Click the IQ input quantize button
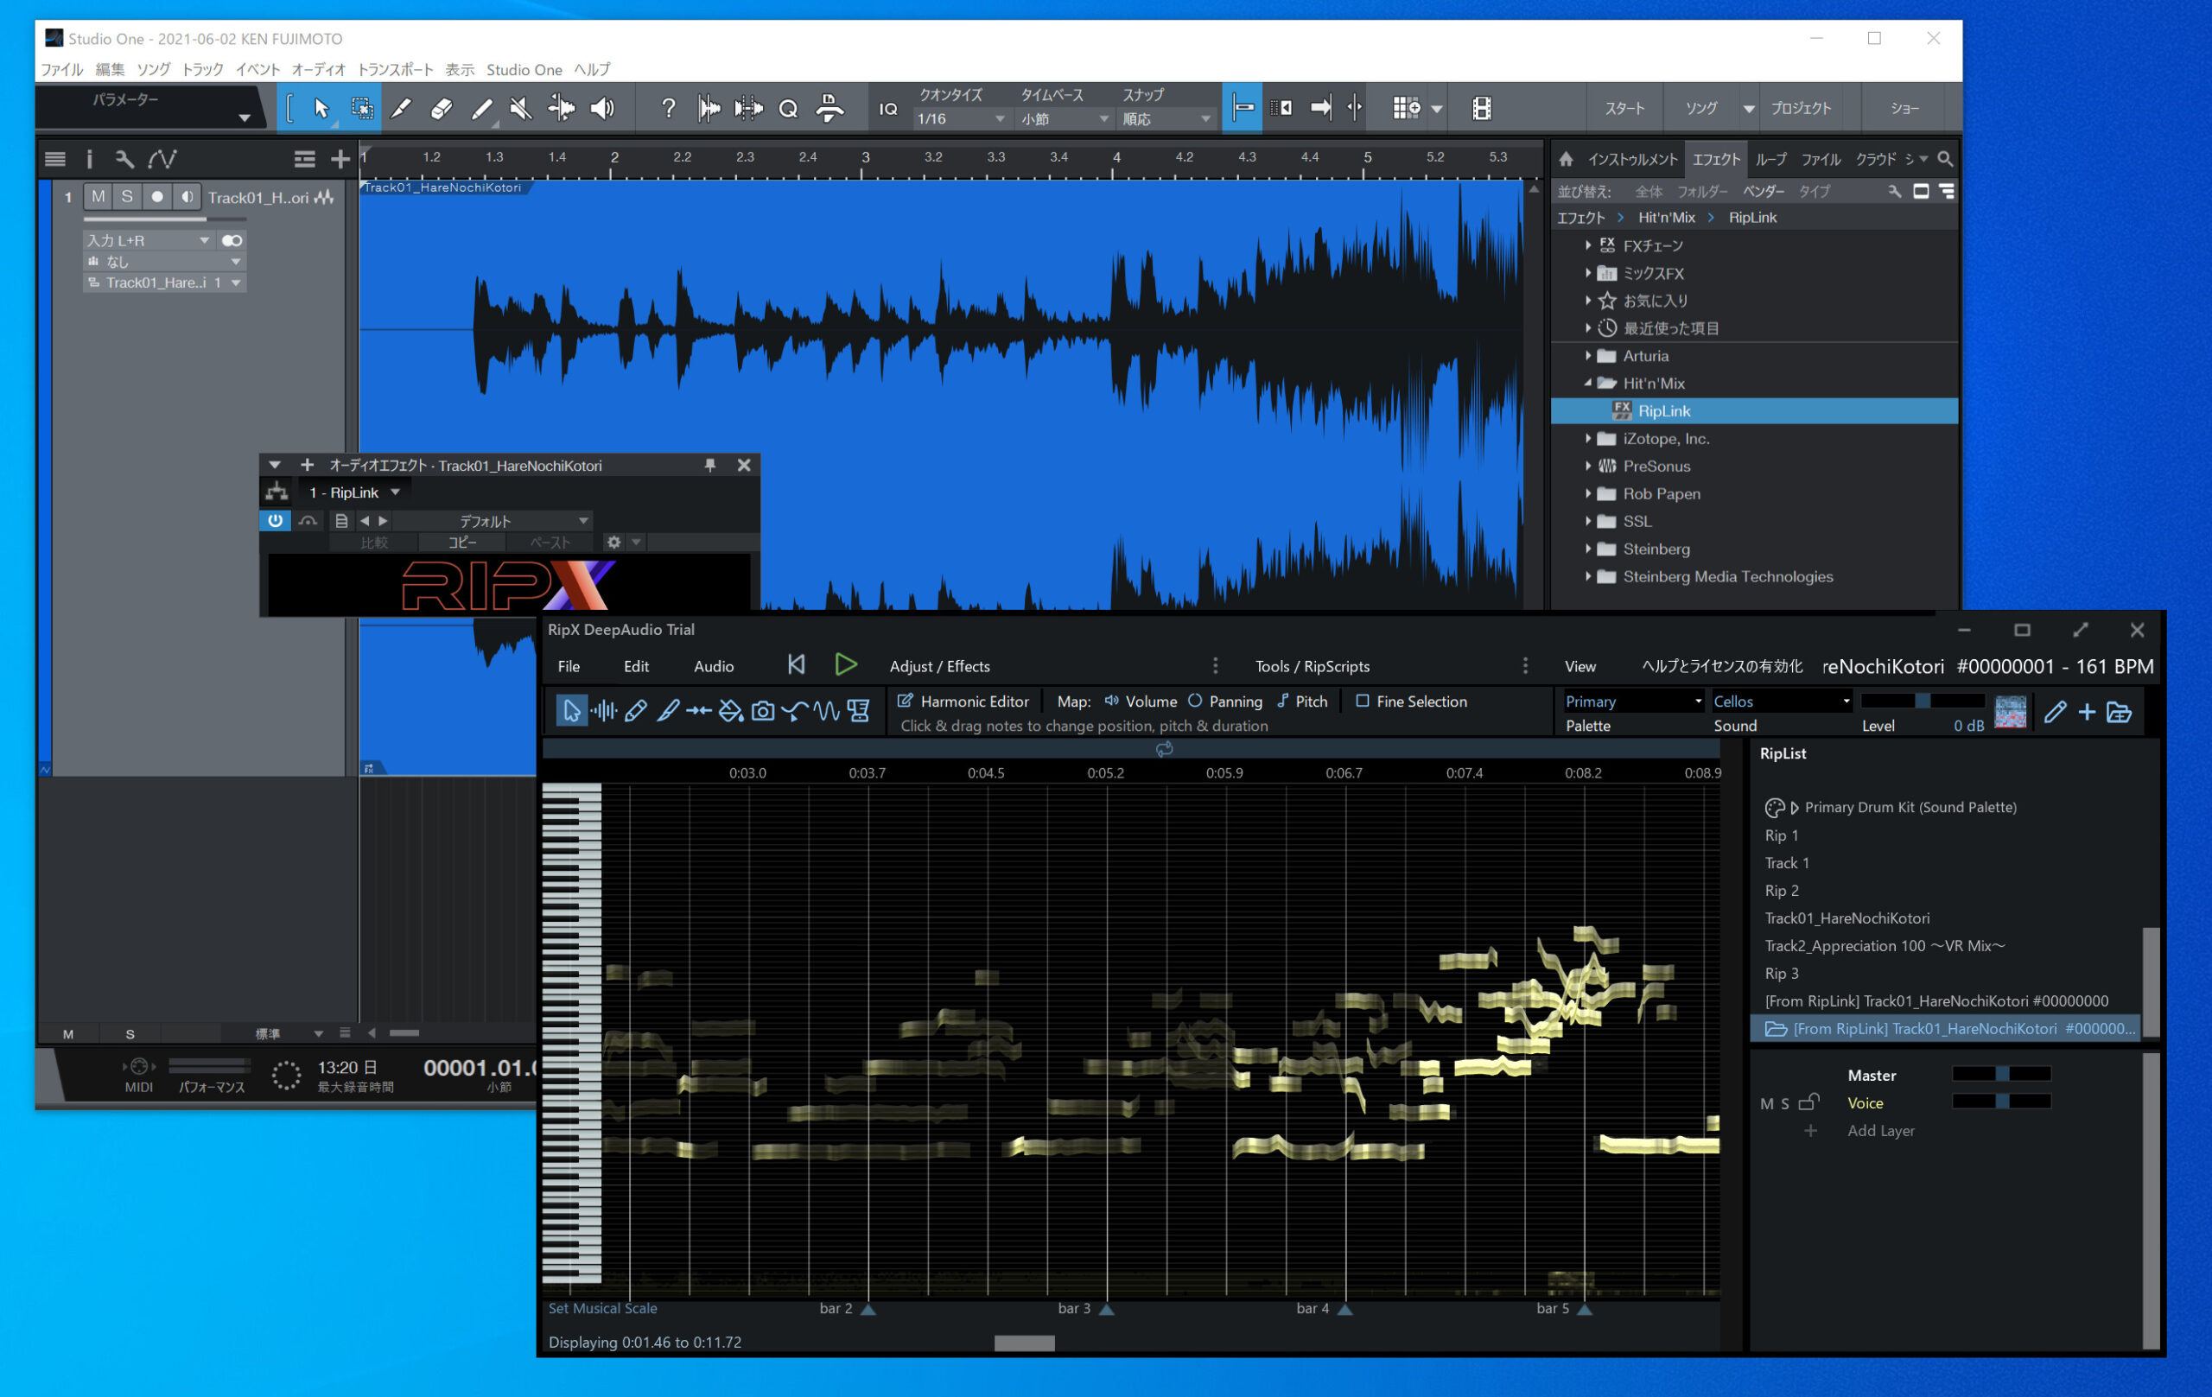The image size is (2212, 1397). [887, 108]
